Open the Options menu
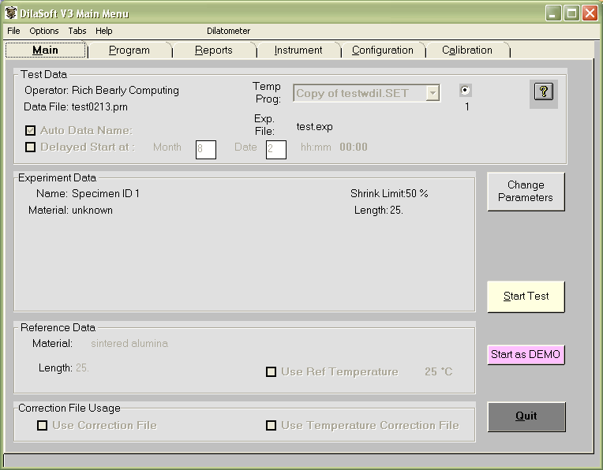 click(x=44, y=31)
